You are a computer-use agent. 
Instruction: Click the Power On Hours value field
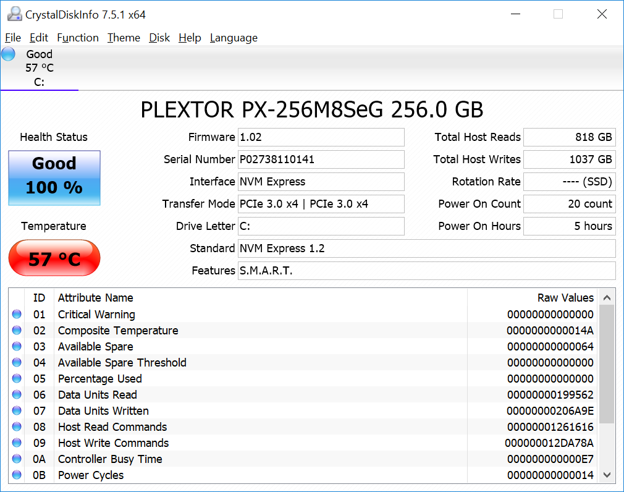click(570, 226)
